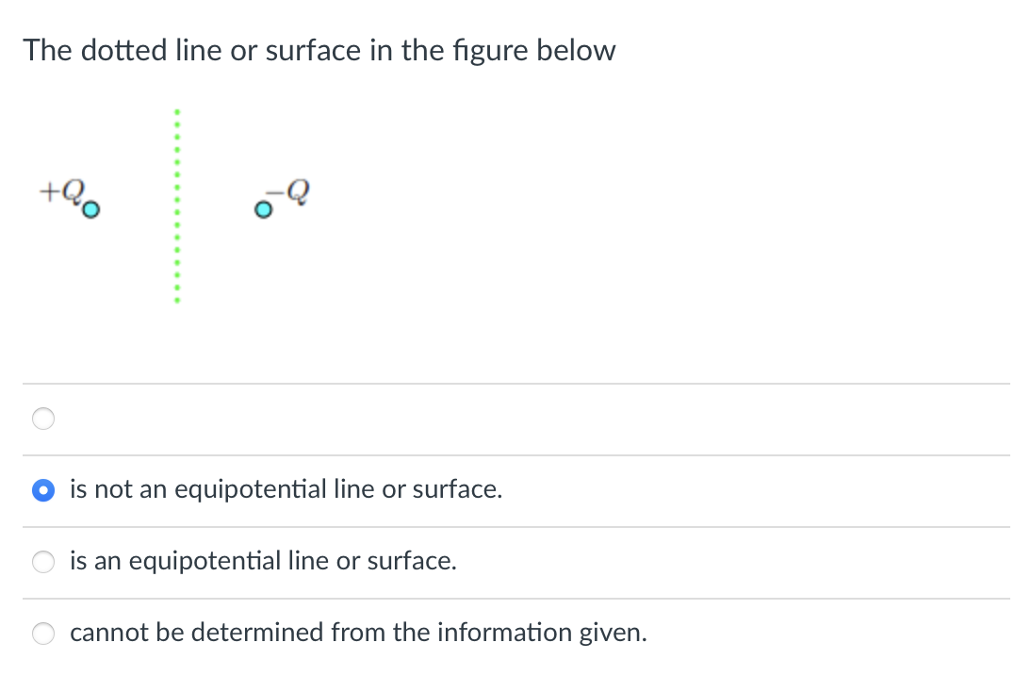
Task: Click the bottom dot of the dotted line
Action: click(177, 300)
